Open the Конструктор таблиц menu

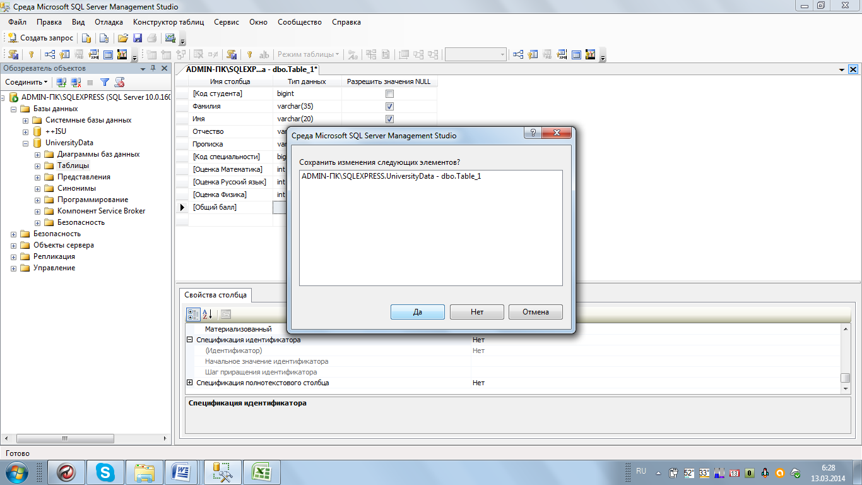[x=168, y=22]
